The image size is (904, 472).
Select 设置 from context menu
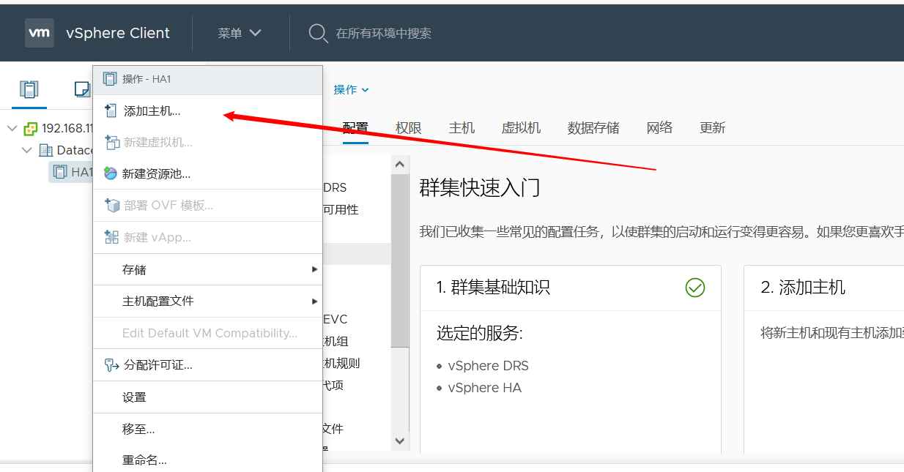coord(134,397)
